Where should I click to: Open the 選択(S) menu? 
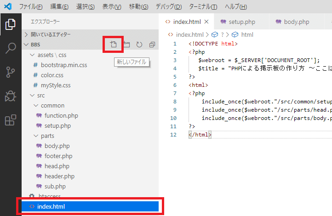coord(86,6)
